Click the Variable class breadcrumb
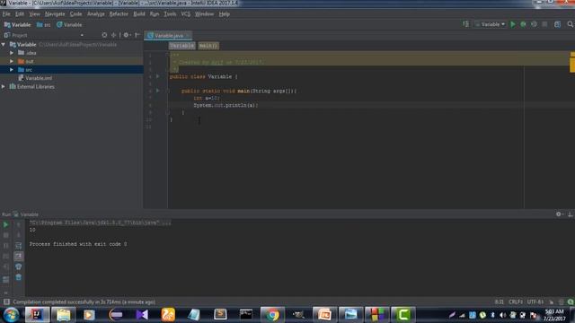The image size is (575, 323). (x=181, y=46)
